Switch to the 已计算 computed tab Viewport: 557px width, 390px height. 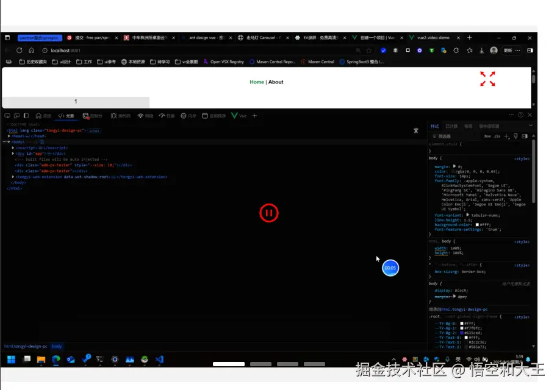coord(451,126)
